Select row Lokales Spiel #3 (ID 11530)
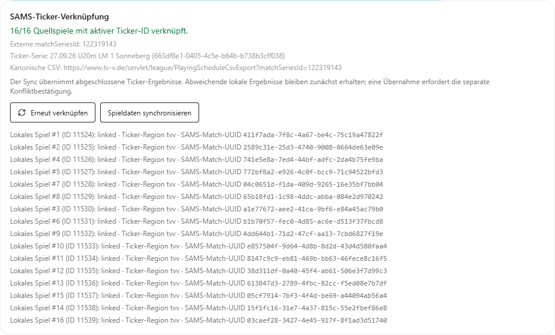The height and width of the screenshot is (335, 555). tap(196, 209)
